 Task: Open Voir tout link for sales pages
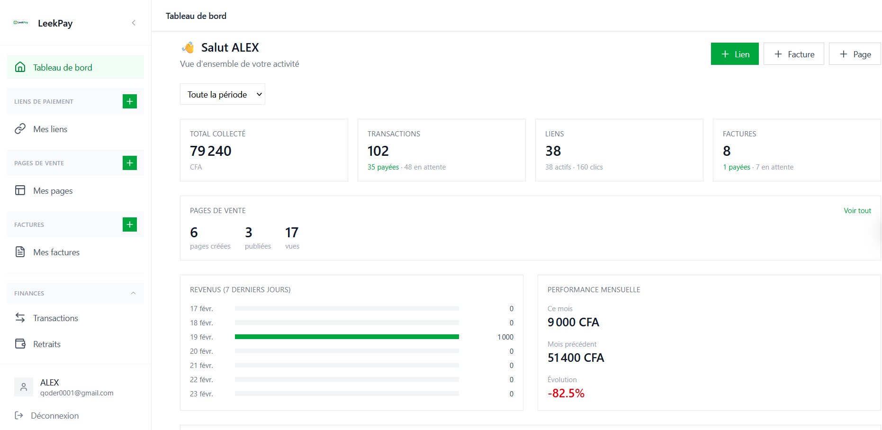(857, 211)
